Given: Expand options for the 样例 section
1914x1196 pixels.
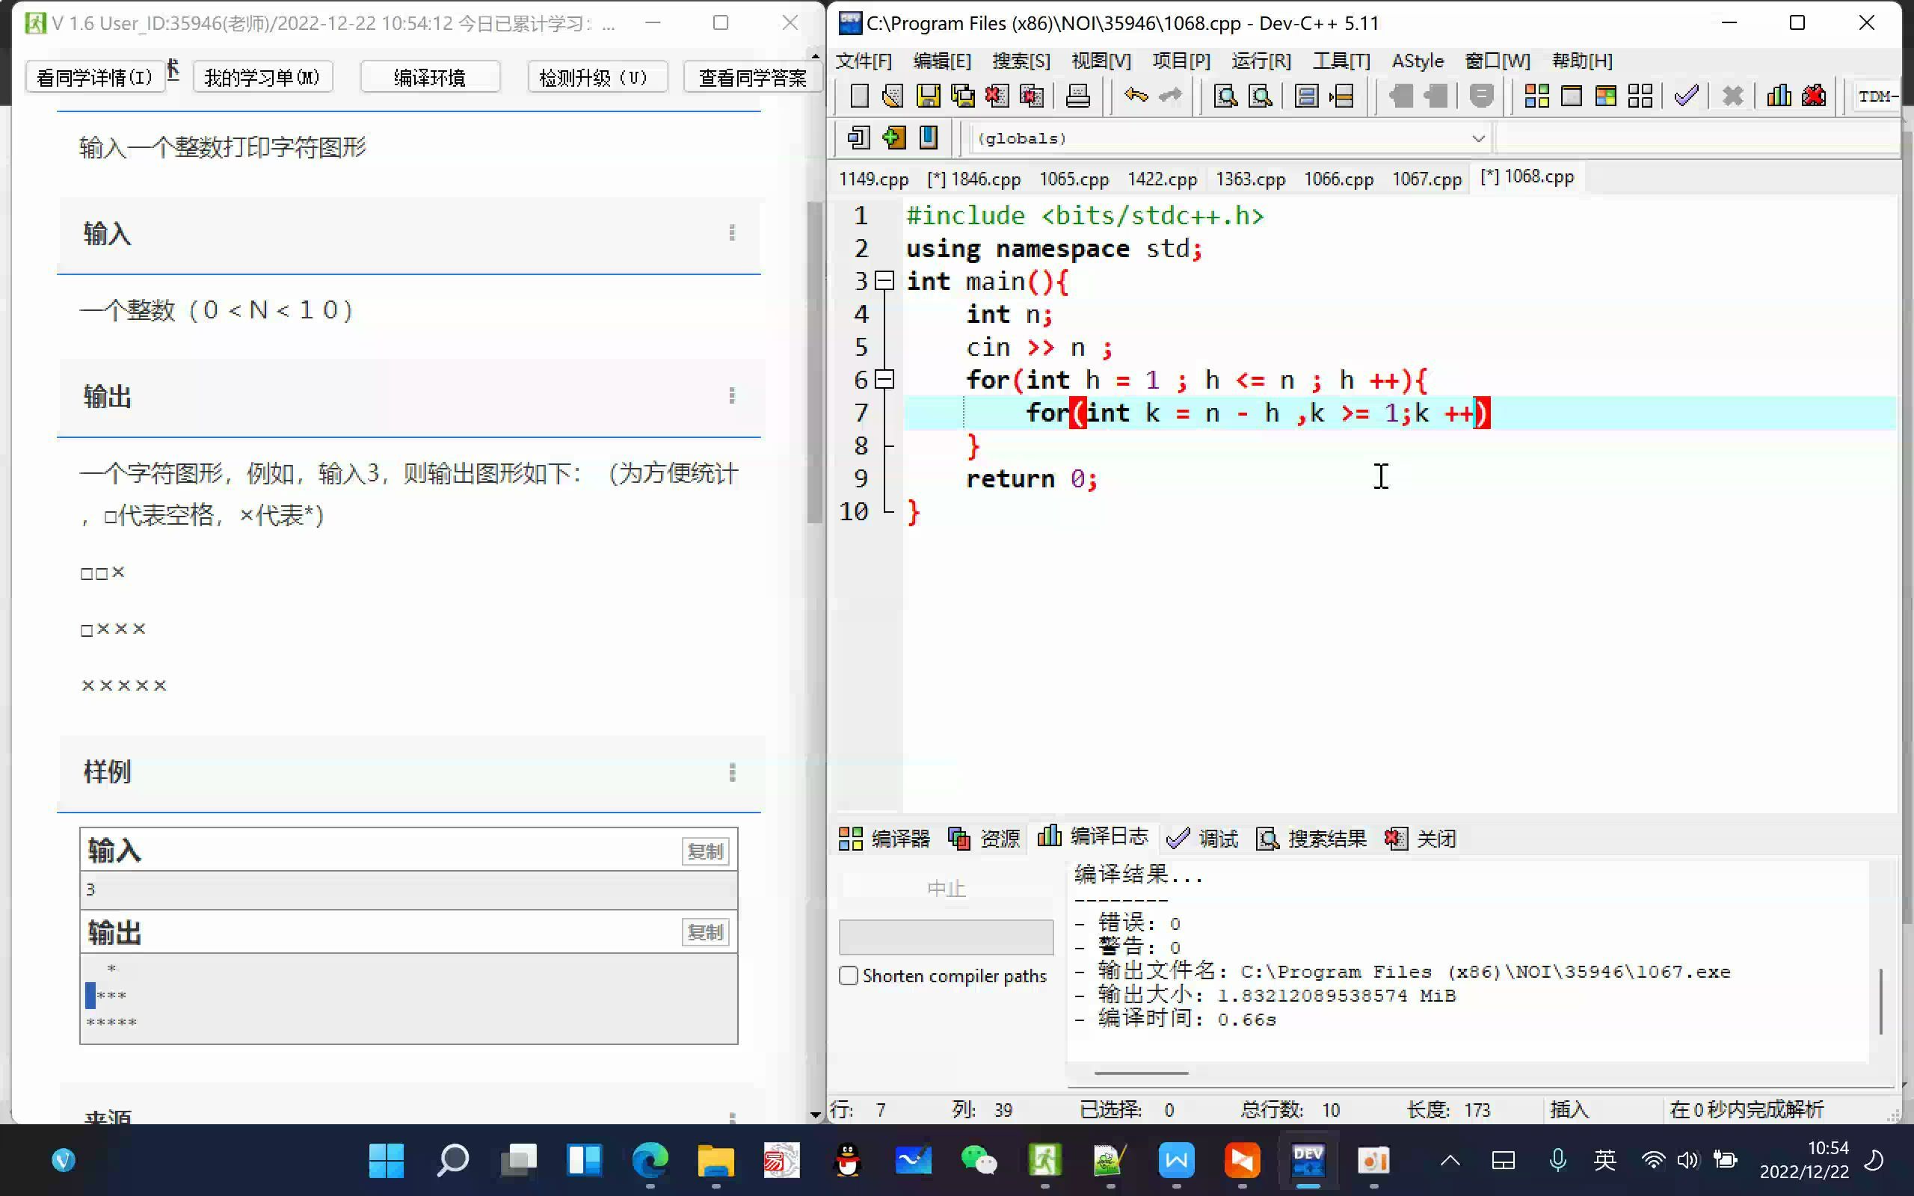Looking at the screenshot, I should point(732,772).
